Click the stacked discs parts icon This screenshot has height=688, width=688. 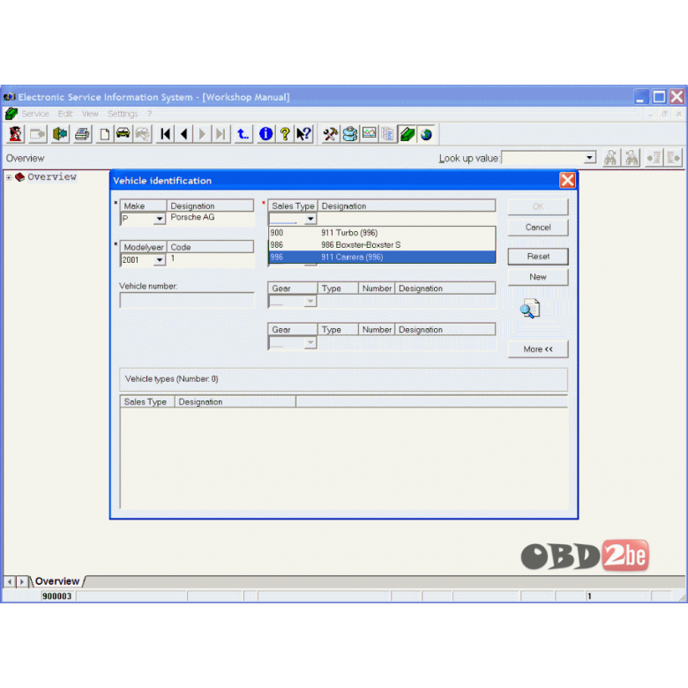[349, 134]
